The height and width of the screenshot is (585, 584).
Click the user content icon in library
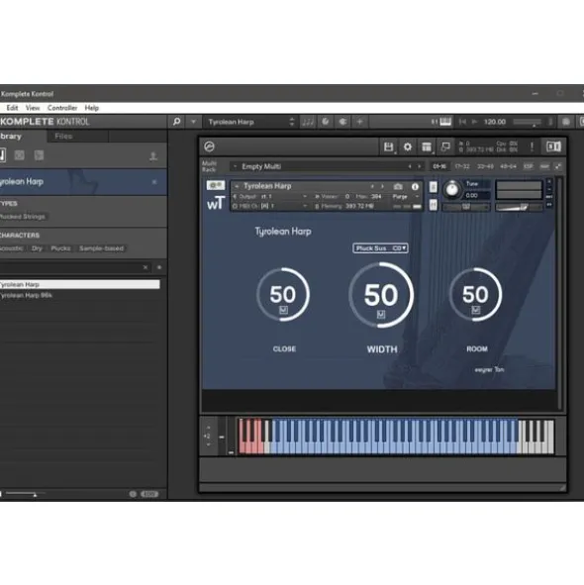pos(153,156)
